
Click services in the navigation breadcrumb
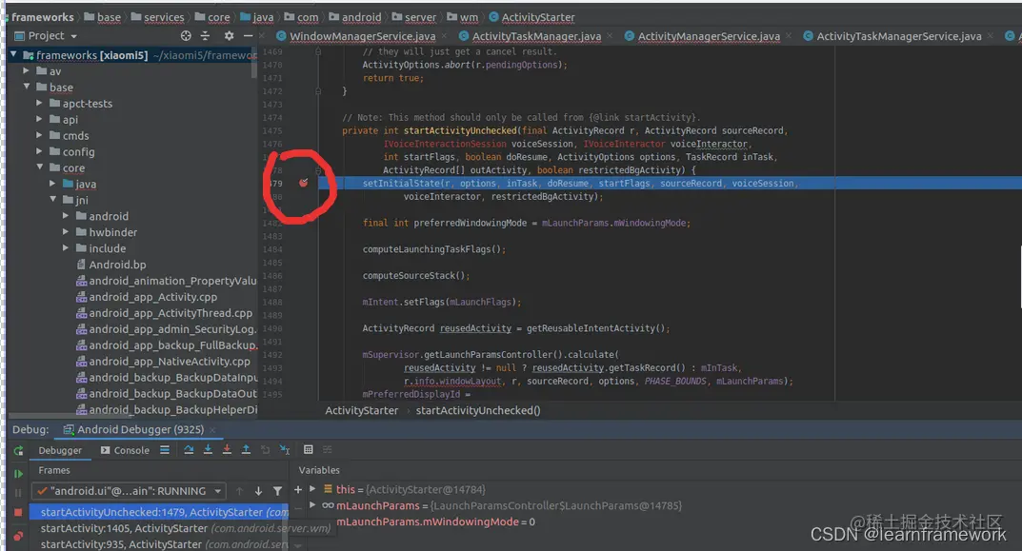[x=164, y=17]
